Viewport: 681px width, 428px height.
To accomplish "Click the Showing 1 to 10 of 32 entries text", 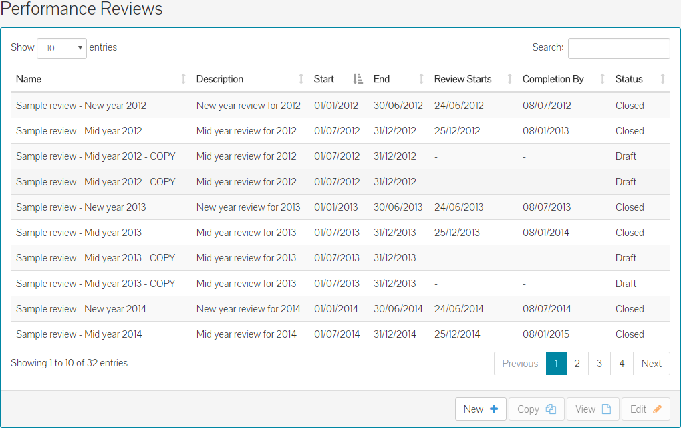I will 69,363.
